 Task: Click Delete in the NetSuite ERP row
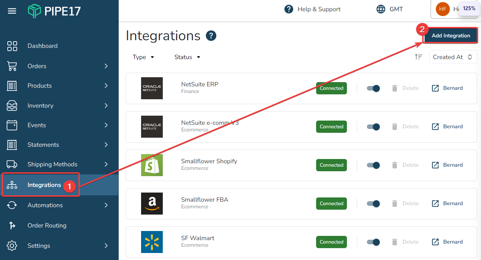tap(411, 88)
